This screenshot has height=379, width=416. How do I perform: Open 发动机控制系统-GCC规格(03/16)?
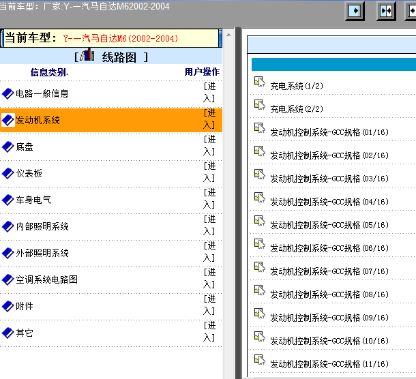point(329,179)
